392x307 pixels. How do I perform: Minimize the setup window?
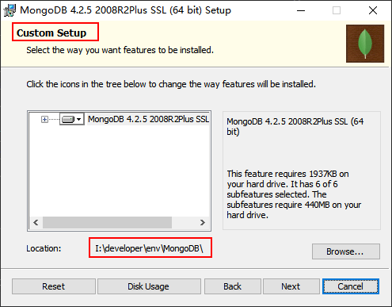pyautogui.click(x=301, y=10)
